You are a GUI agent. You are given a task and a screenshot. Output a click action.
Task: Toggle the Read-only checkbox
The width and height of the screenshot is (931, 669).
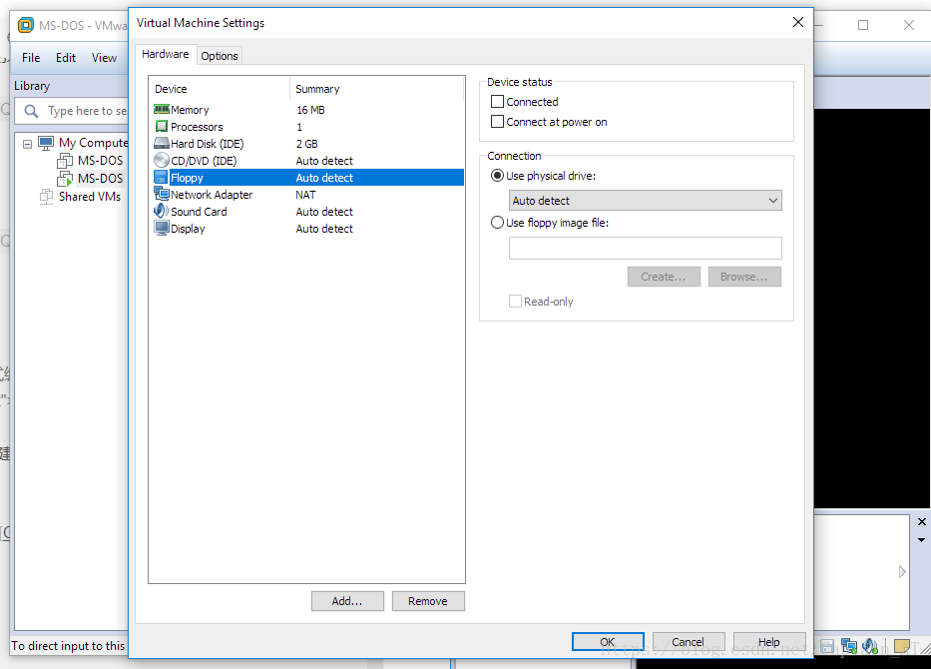(515, 302)
